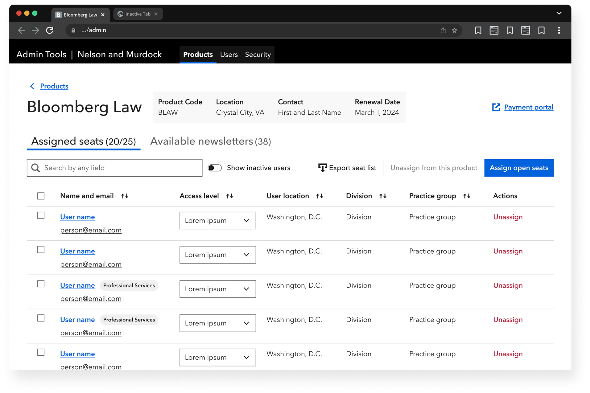Check the select-all checkbox in table header
590x393 pixels.
(x=41, y=196)
